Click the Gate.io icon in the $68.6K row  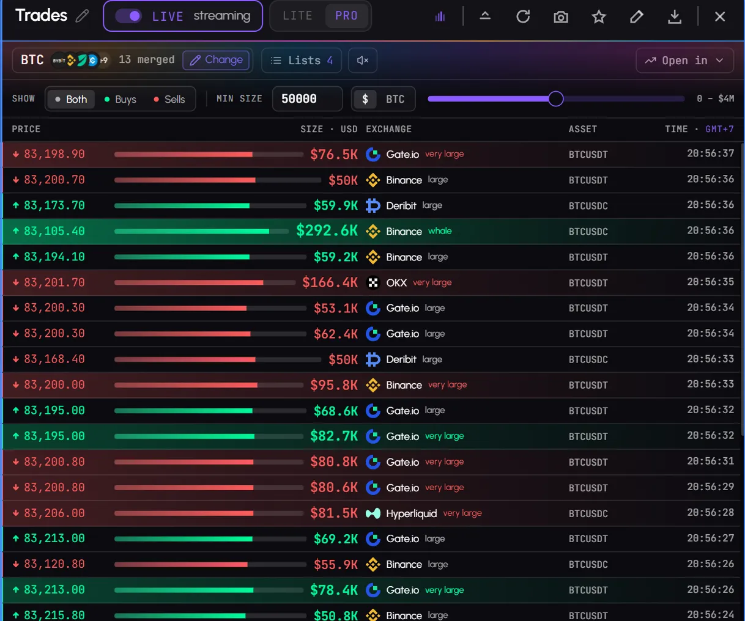[373, 411]
